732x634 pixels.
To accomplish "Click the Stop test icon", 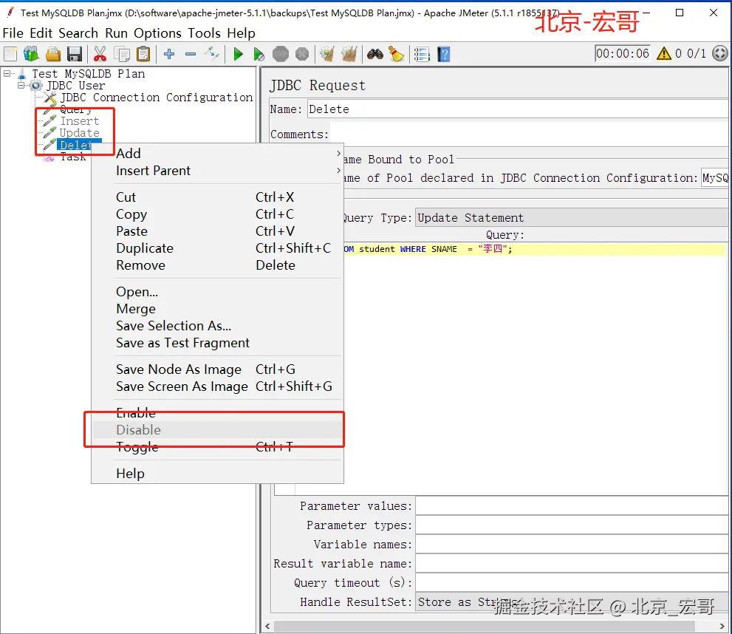I will (x=281, y=54).
